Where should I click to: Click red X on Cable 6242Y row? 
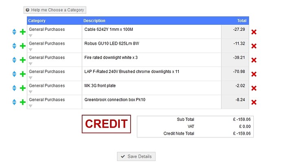(x=254, y=32)
